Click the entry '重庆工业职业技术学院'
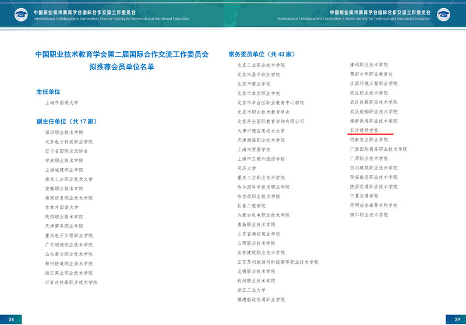 tap(261, 178)
